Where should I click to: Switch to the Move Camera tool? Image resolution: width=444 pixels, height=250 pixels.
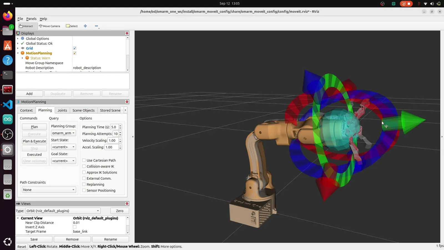coord(49,26)
